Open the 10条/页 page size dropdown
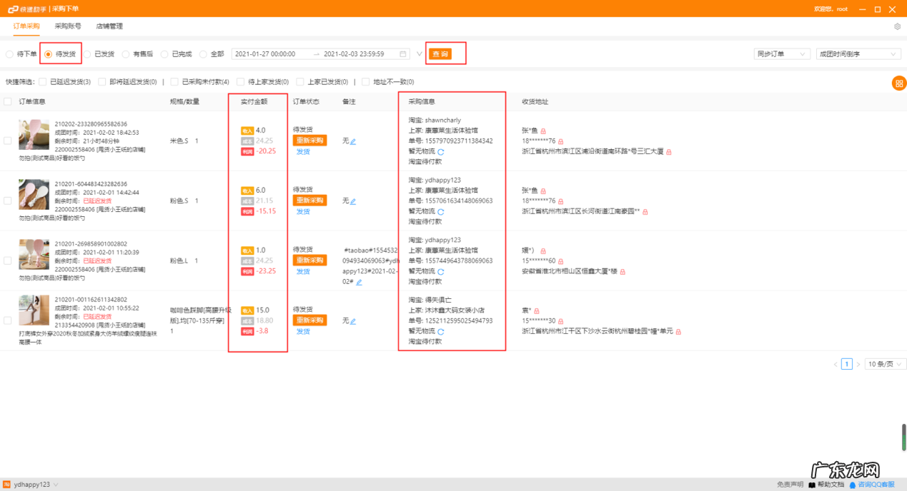Image resolution: width=907 pixels, height=491 pixels. (883, 364)
